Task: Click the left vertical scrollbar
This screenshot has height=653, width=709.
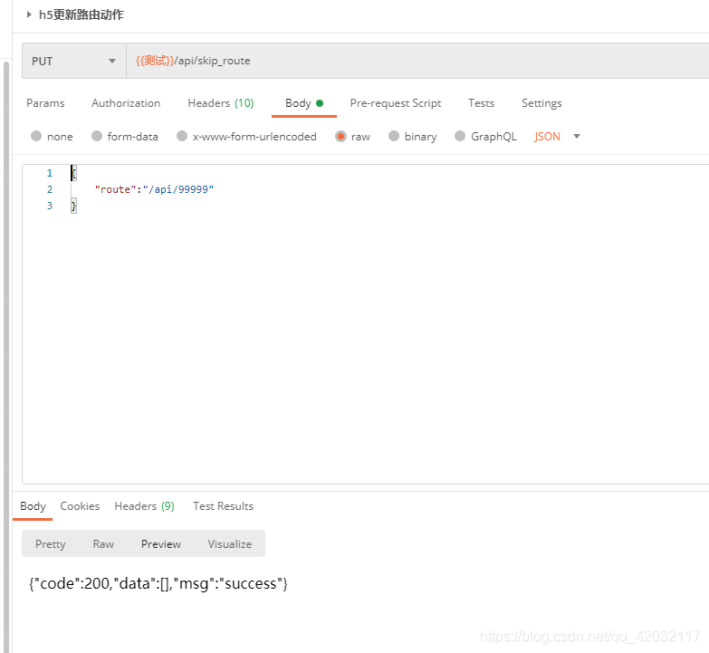Action: (x=5, y=357)
